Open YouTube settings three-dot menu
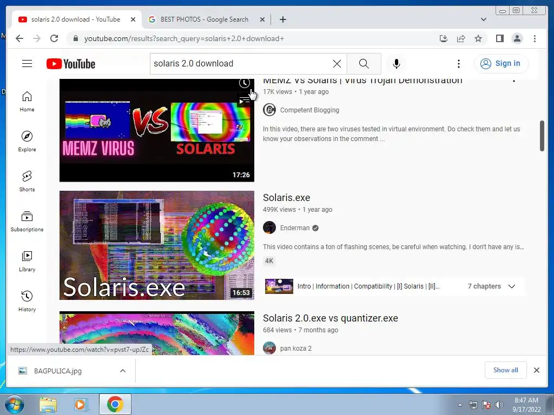 (459, 64)
